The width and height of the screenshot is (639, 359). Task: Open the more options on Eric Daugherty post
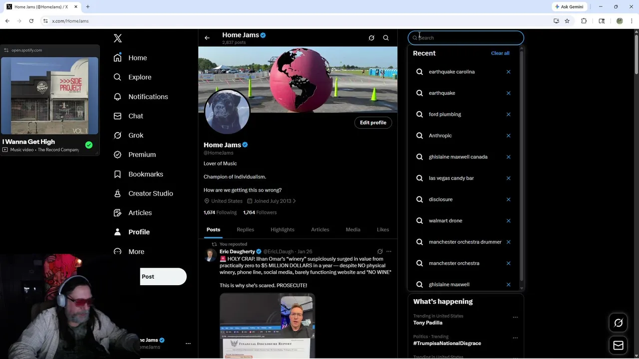click(x=389, y=252)
